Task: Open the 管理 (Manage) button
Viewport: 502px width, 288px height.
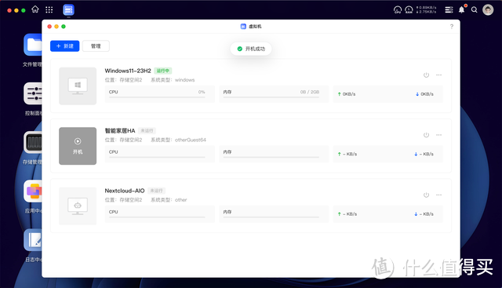Action: [x=96, y=46]
